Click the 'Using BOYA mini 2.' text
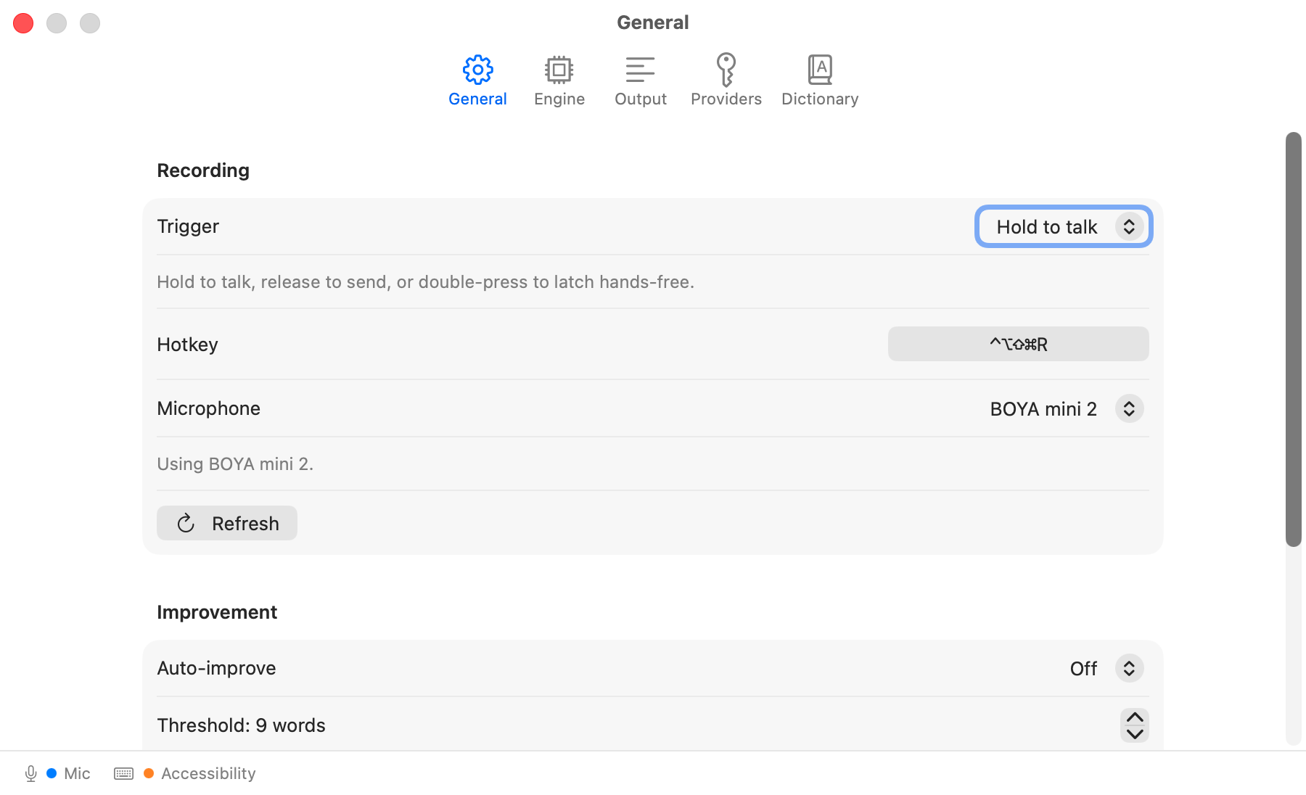This screenshot has width=1306, height=795. click(235, 464)
